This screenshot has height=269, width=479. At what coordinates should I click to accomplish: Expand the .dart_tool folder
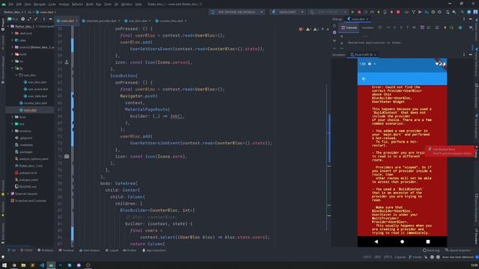(x=13, y=33)
